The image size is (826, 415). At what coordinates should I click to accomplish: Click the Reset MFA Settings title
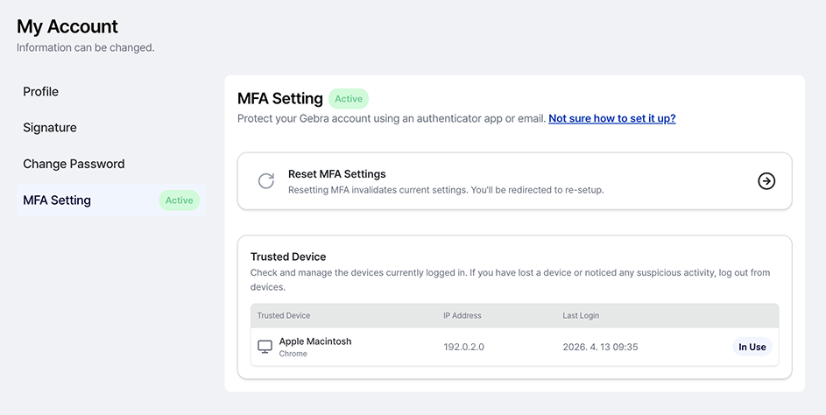(x=337, y=174)
